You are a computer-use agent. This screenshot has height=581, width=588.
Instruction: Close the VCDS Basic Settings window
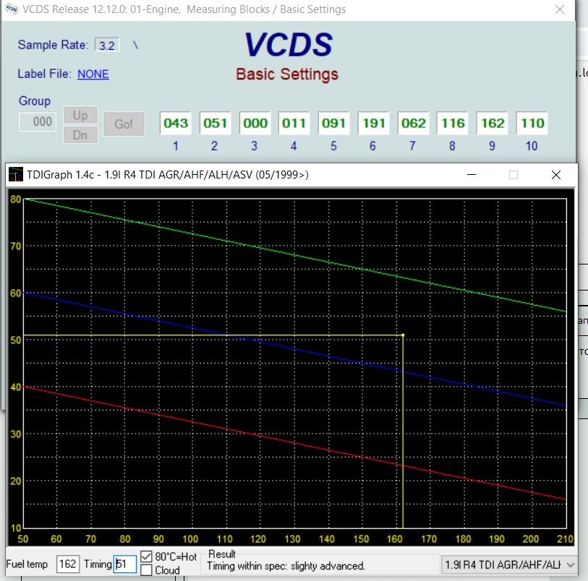559,9
